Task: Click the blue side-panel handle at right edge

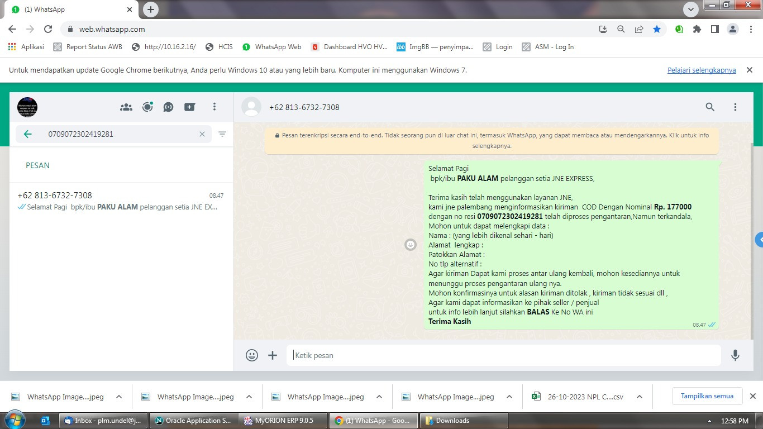Action: coord(759,240)
